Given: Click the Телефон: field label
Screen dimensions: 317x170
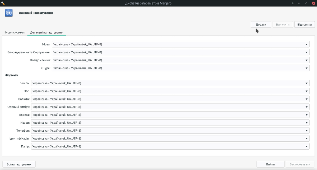Looking at the screenshot, I should coord(23,131).
